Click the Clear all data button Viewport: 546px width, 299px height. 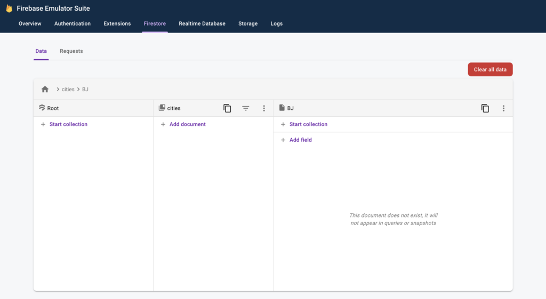pos(490,69)
